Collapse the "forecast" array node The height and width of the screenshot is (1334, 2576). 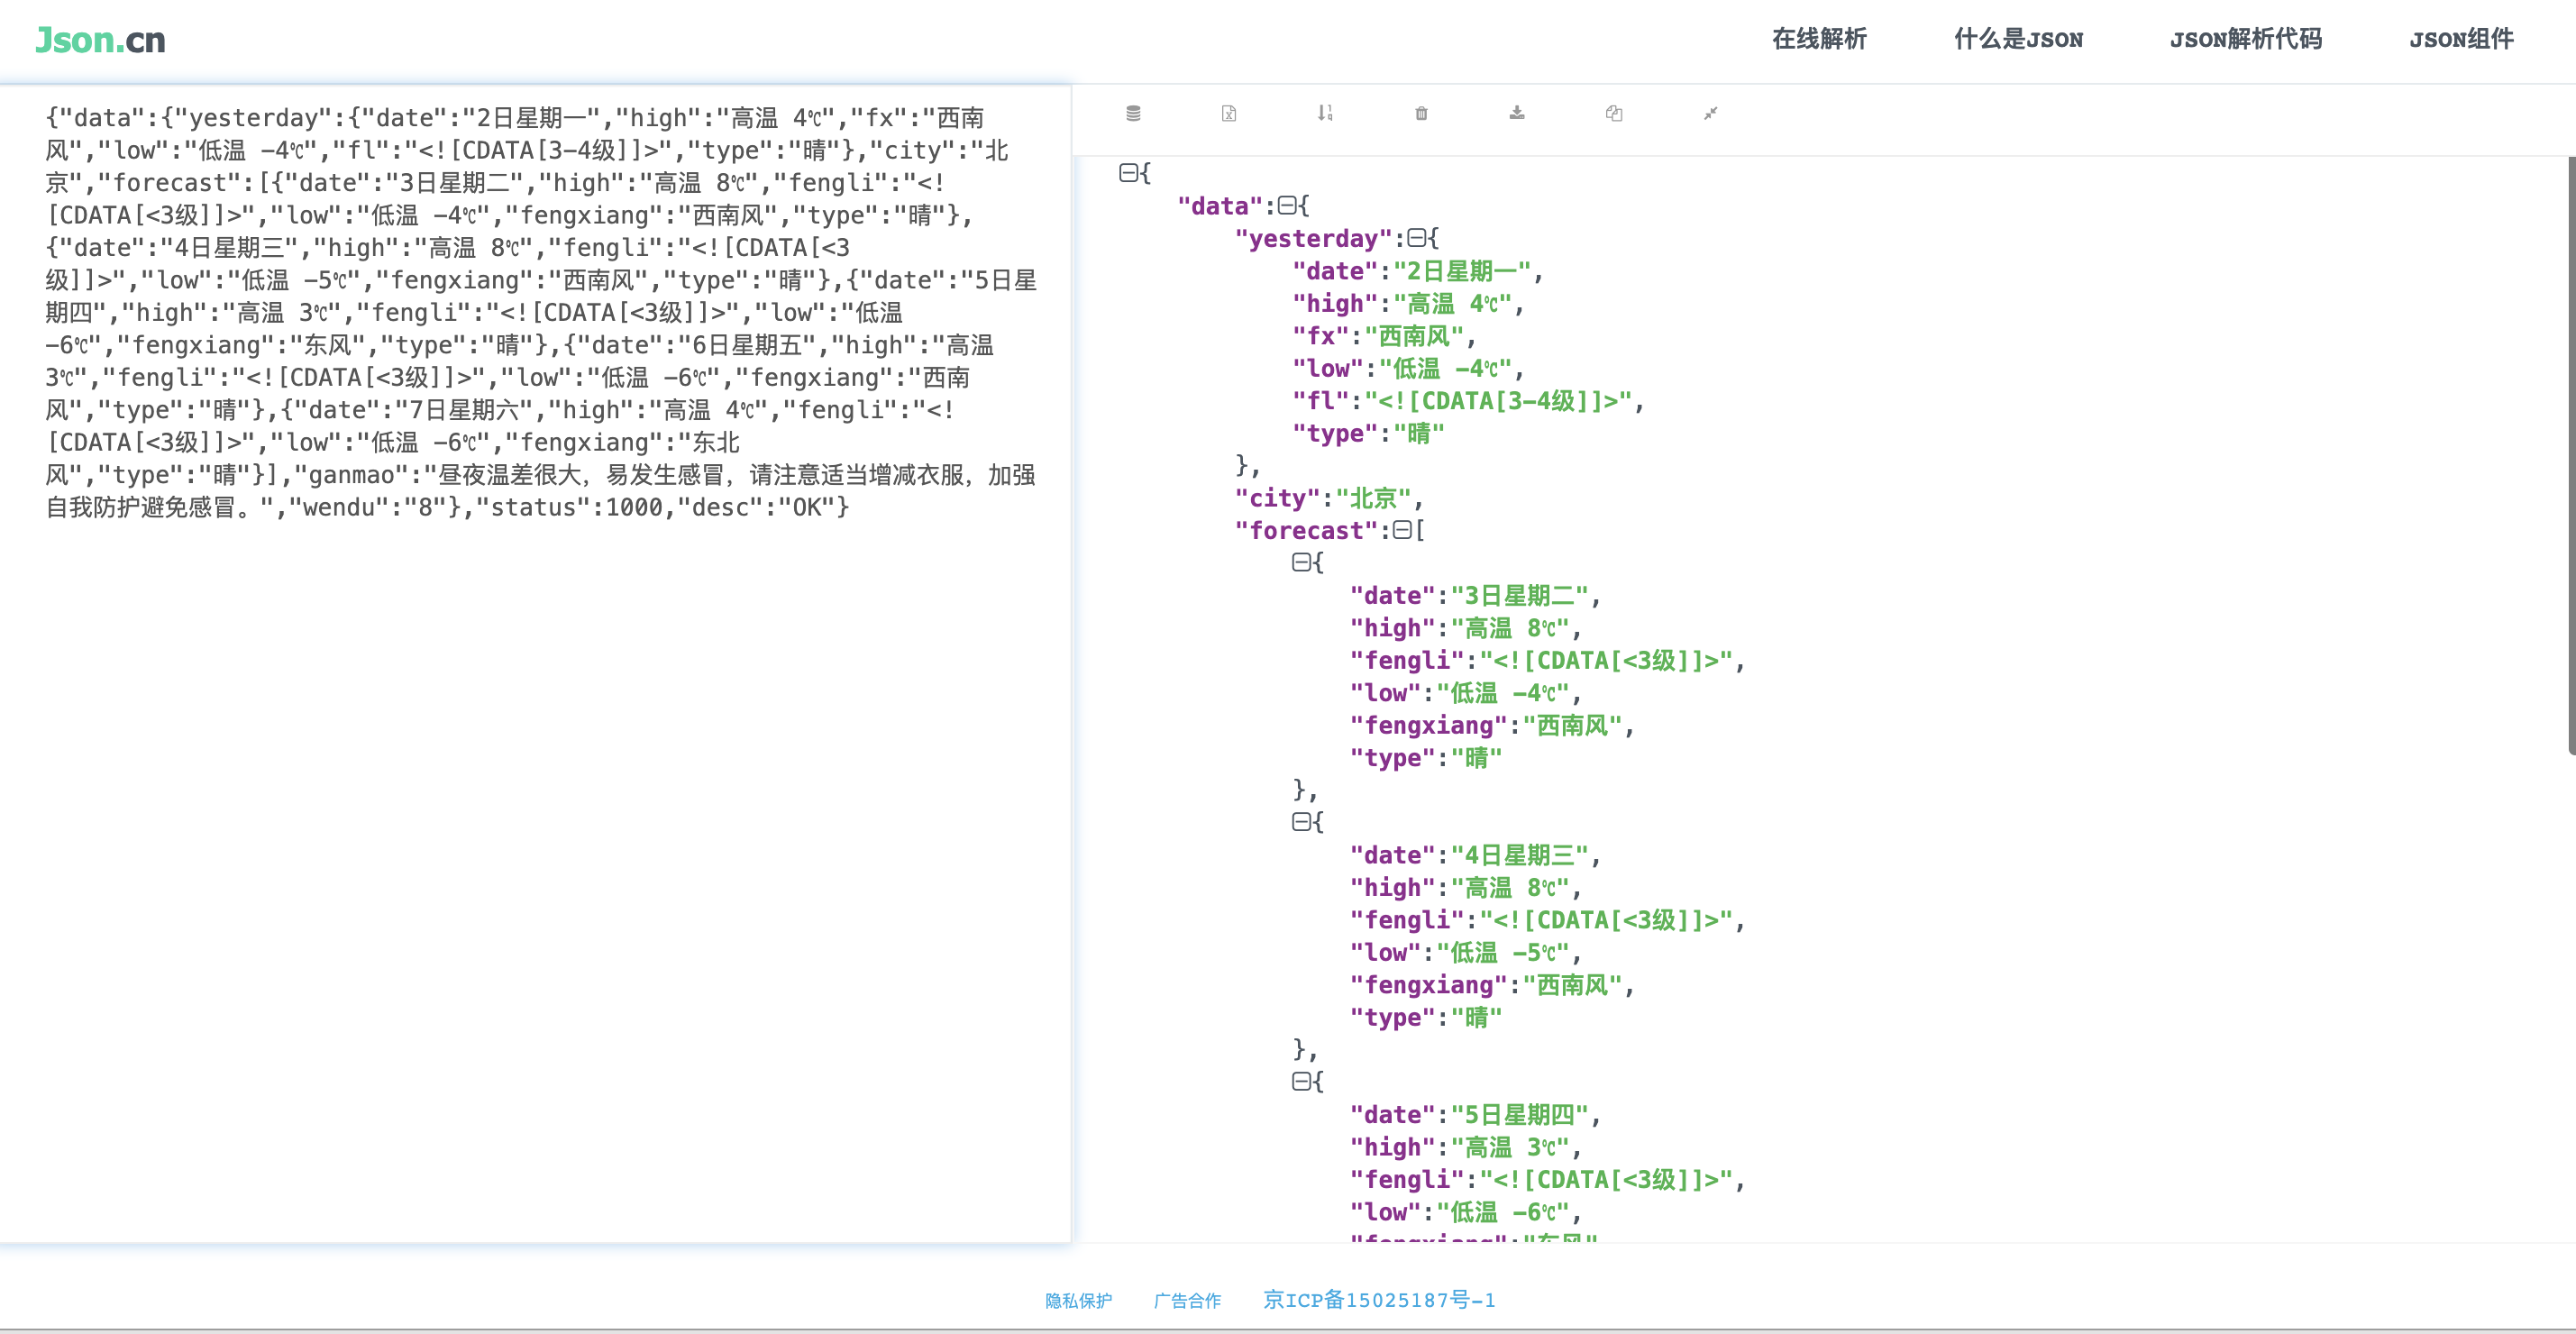pyautogui.click(x=1402, y=530)
